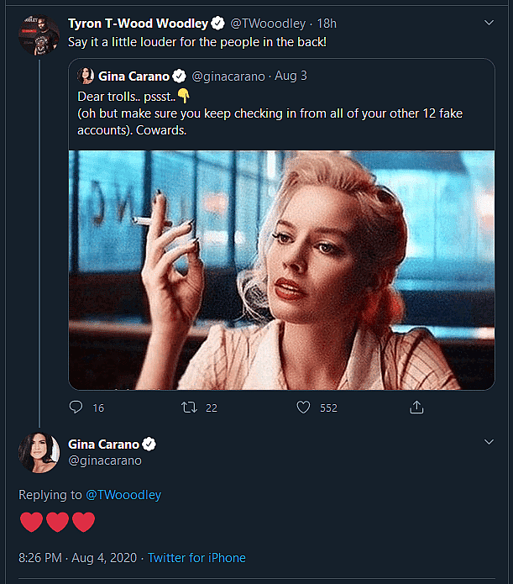The height and width of the screenshot is (584, 513).
Task: Open the dropdown arrow on Tyron's tweet
Action: pyautogui.click(x=489, y=23)
